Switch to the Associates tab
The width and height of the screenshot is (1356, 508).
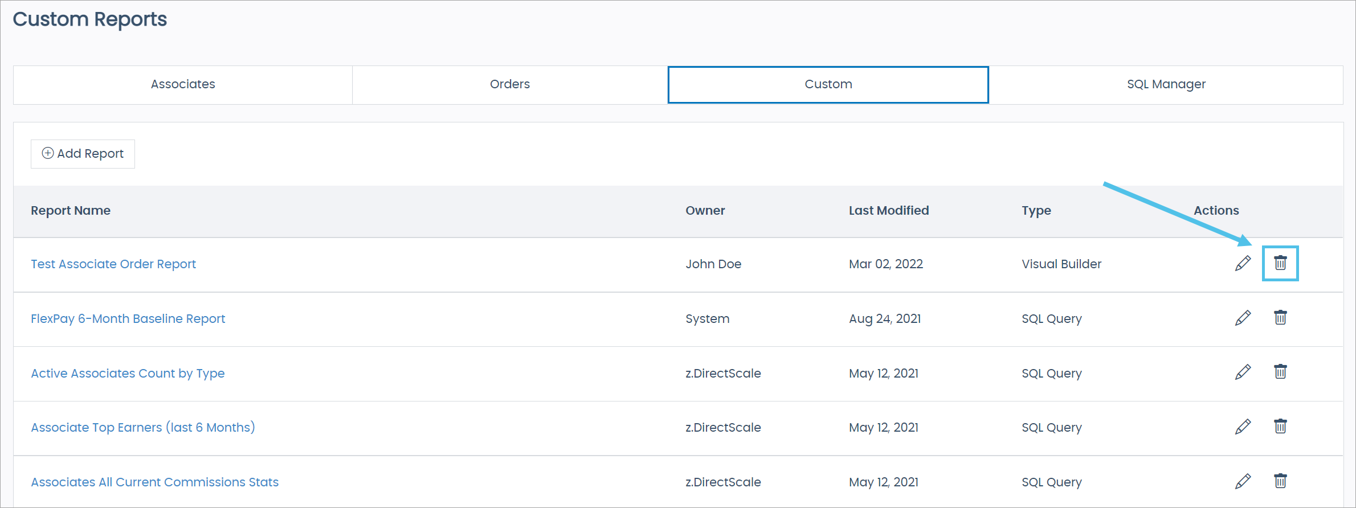point(183,85)
